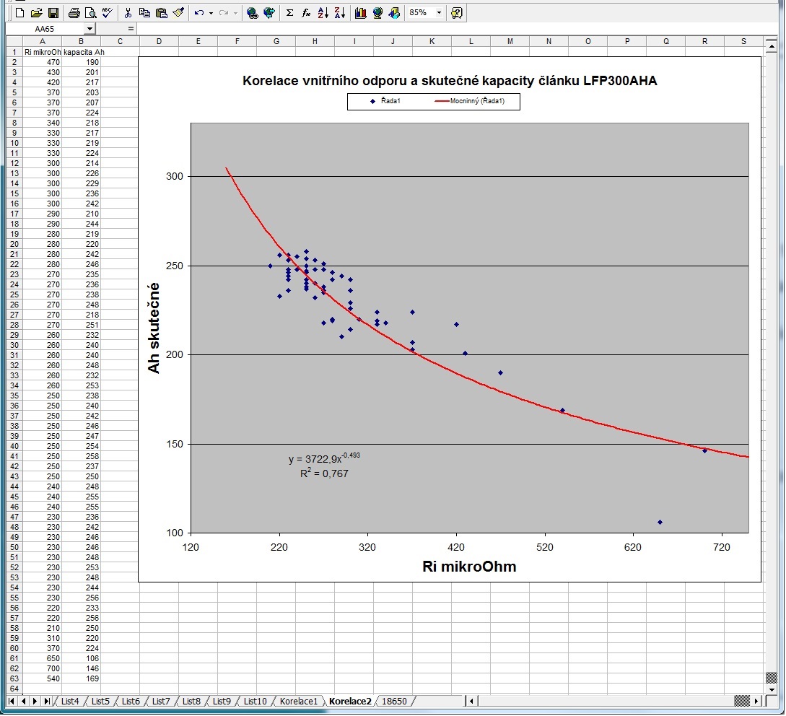Switch to the 18650 sheet tab
786x716 pixels.
[x=394, y=701]
